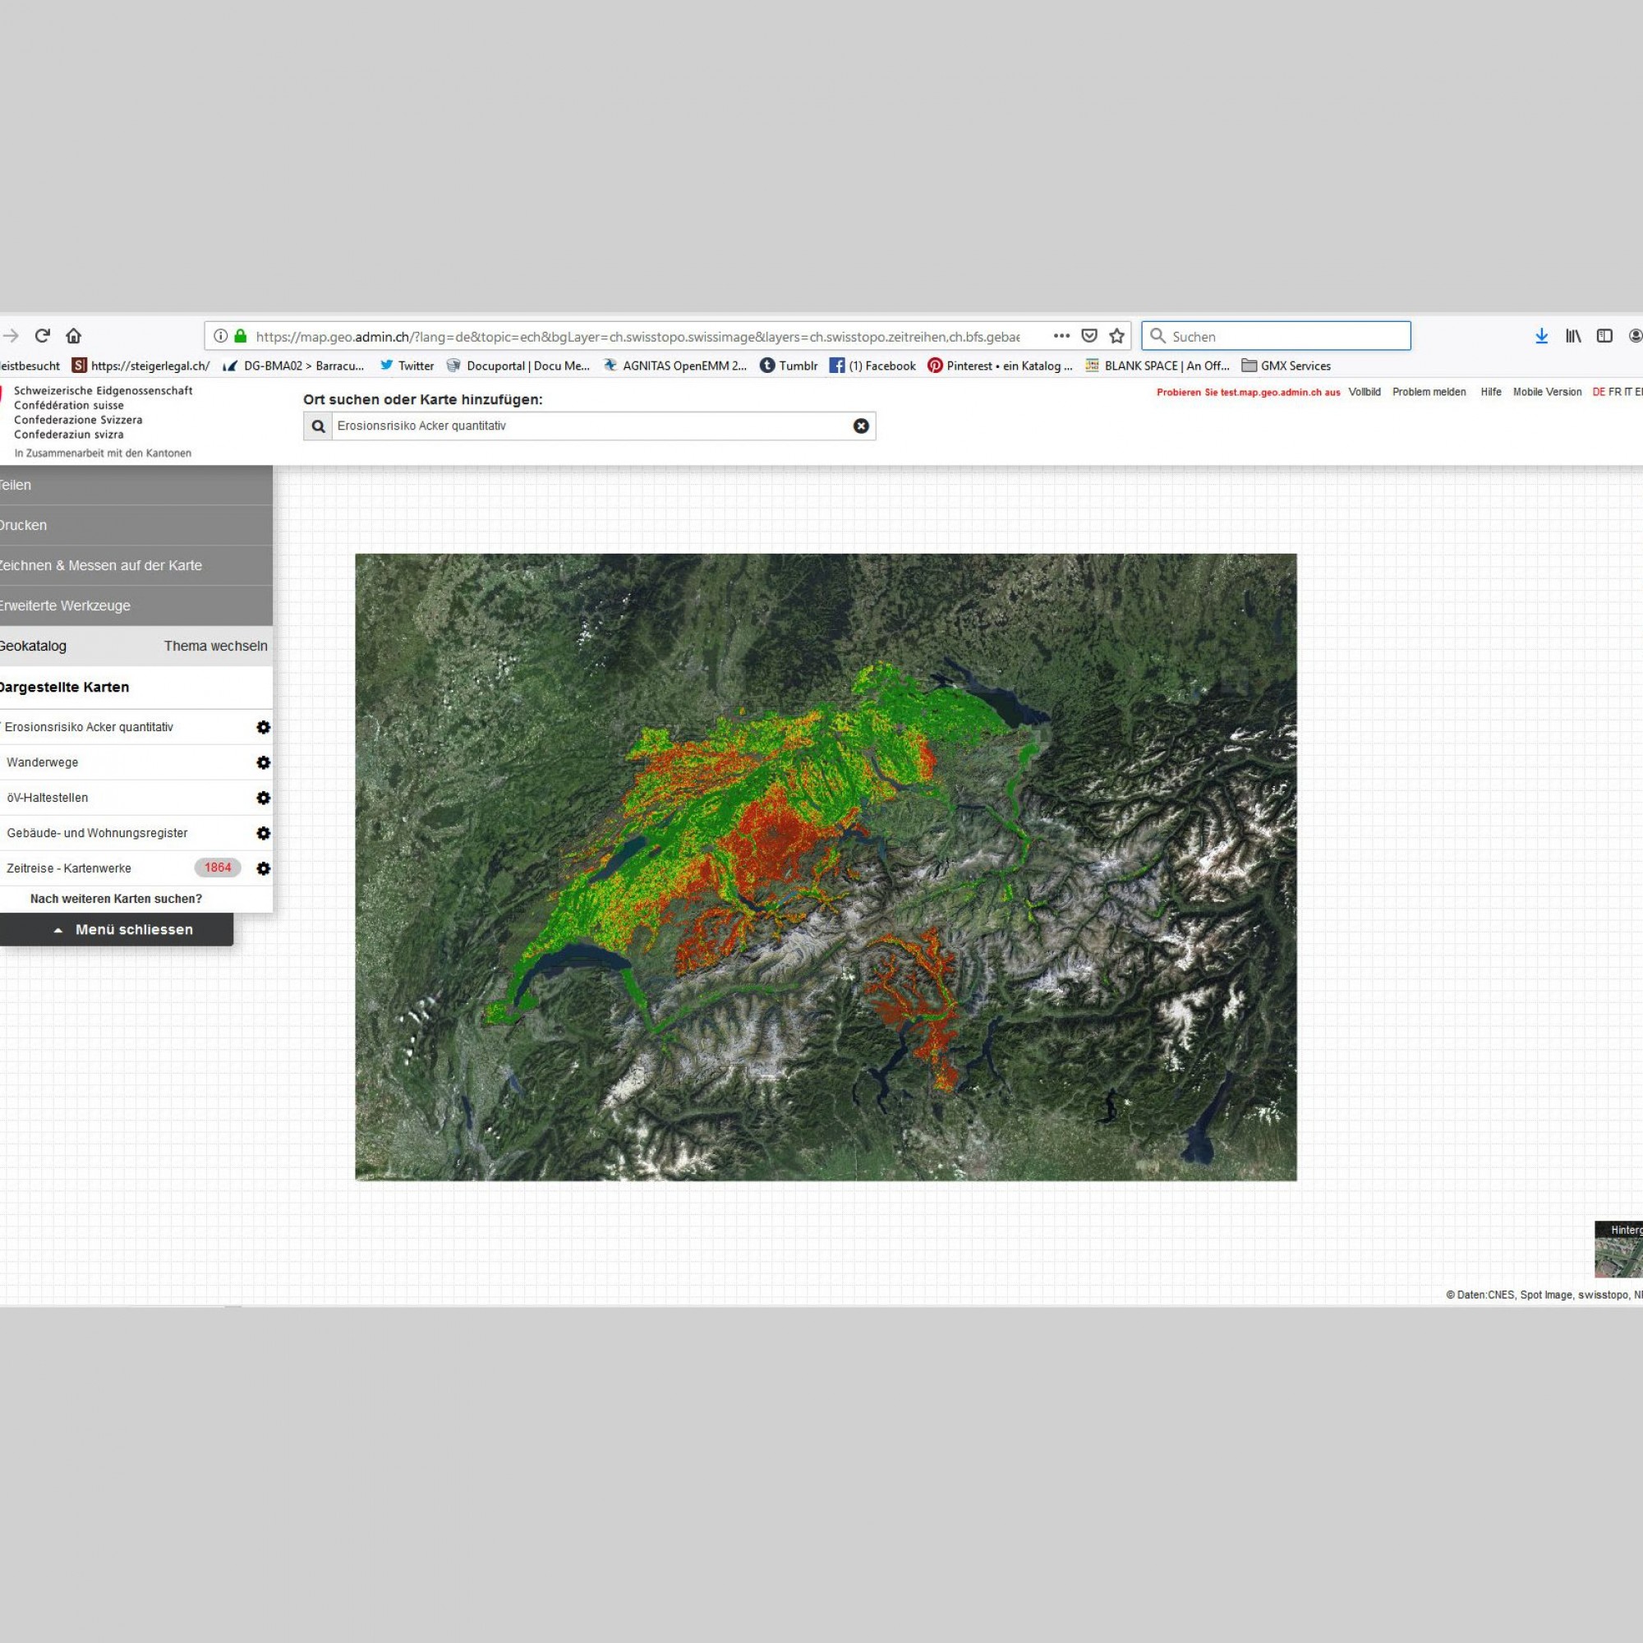The image size is (1643, 1643).
Task: Expand the Geokatalog section
Action: point(32,647)
